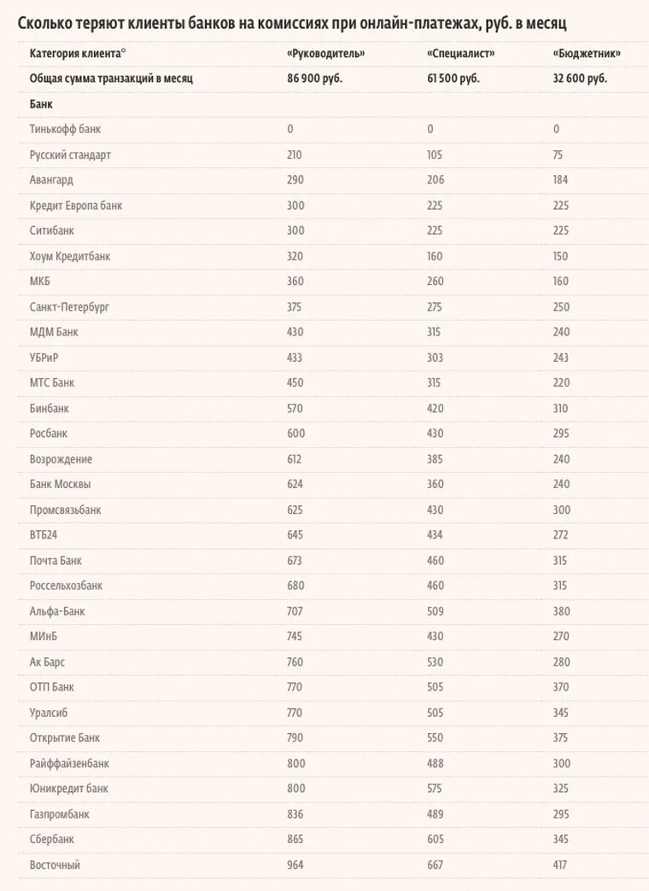This screenshot has width=649, height=891.
Task: Click the 32 600 руб. amount
Action: point(580,79)
